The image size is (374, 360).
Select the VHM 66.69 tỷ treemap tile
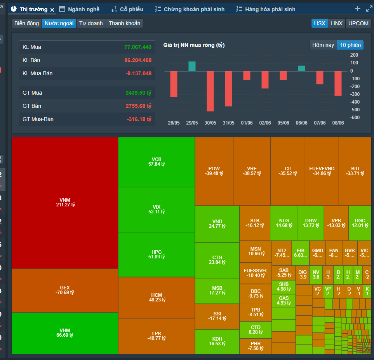[65, 333]
